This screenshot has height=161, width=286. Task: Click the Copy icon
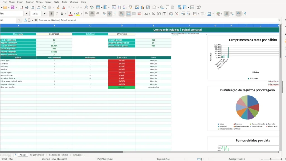coord(44,7)
